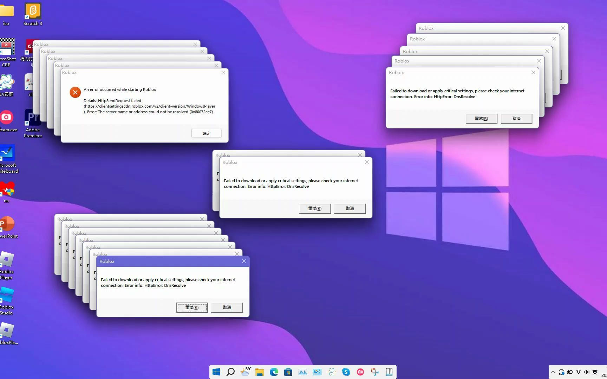Open the 13°C weather widget
This screenshot has height=379, width=607.
pyautogui.click(x=246, y=372)
